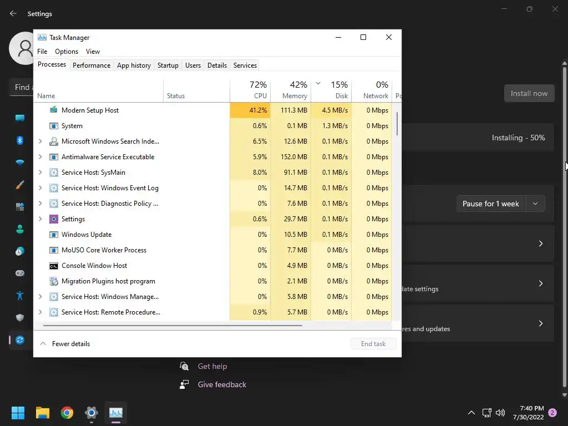Click the Console Window Host icon
Viewport: 568px width, 426px height.
pyautogui.click(x=54, y=266)
